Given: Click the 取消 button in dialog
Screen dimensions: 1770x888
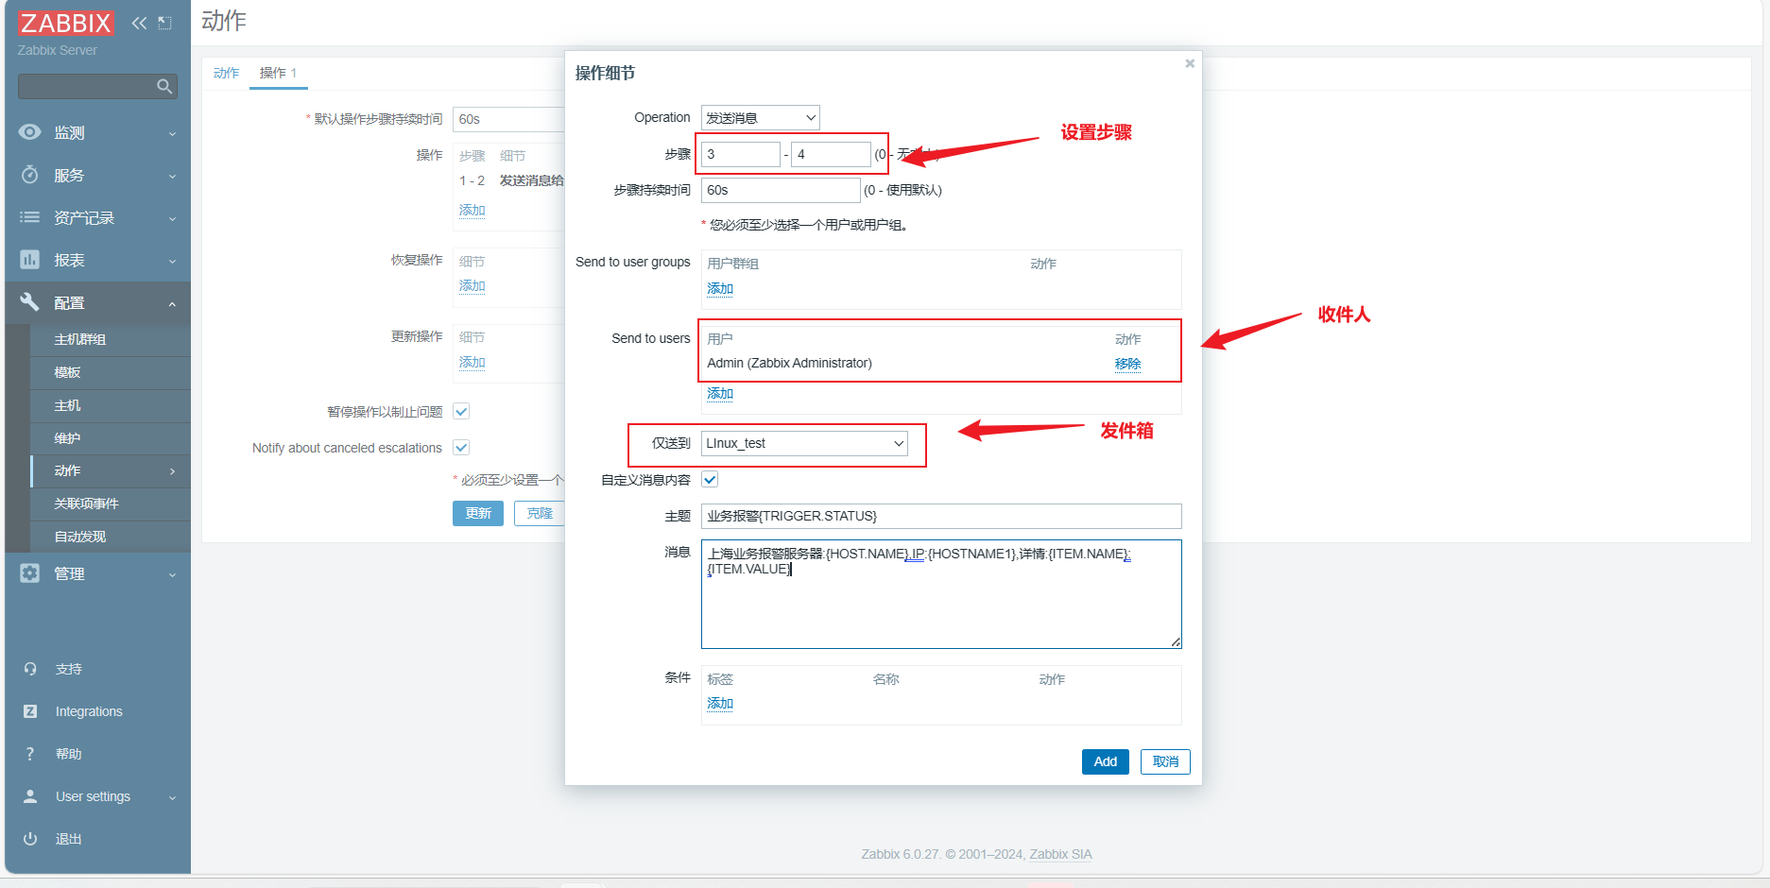Looking at the screenshot, I should [x=1165, y=761].
